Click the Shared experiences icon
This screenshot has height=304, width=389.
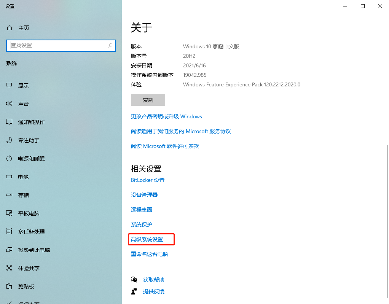point(9,268)
